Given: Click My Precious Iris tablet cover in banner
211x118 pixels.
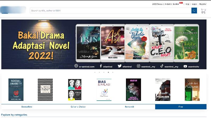Looking at the screenshot, I should (x=88, y=43).
